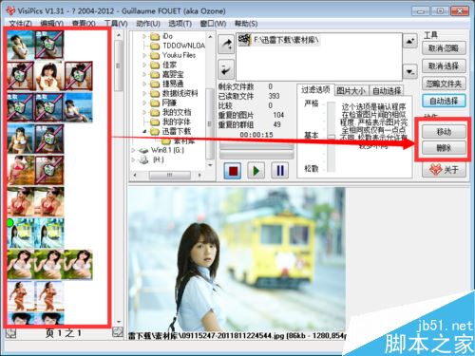
Task: Click the thumbnail with the green dot marker
Action: click(x=21, y=233)
